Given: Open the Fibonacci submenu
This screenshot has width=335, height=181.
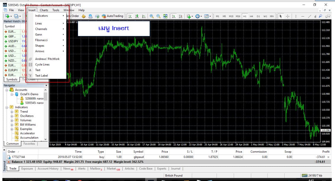Looking at the screenshot, I should point(41,40).
